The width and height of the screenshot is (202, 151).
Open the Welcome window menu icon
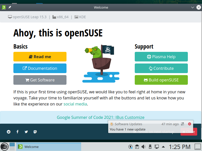click(4, 7)
